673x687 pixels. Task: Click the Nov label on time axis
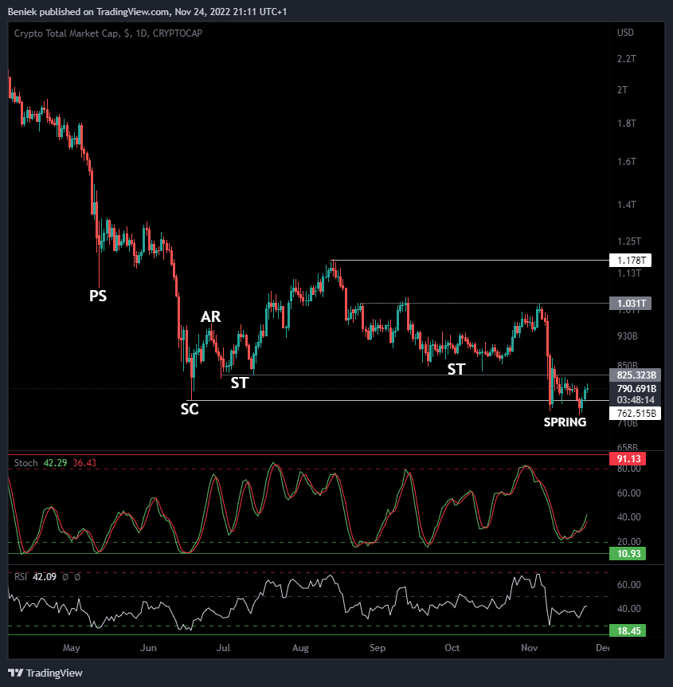pyautogui.click(x=530, y=648)
